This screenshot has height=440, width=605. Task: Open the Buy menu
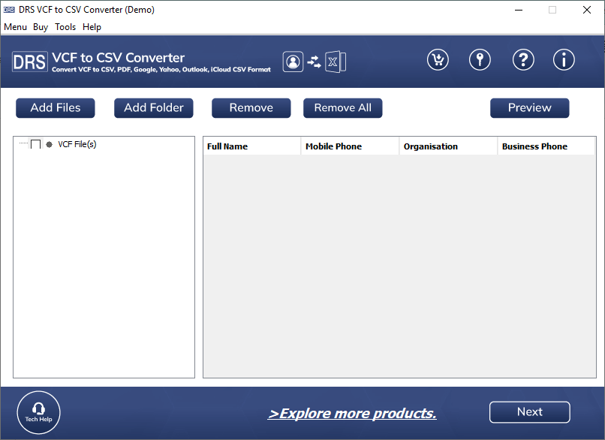click(41, 27)
